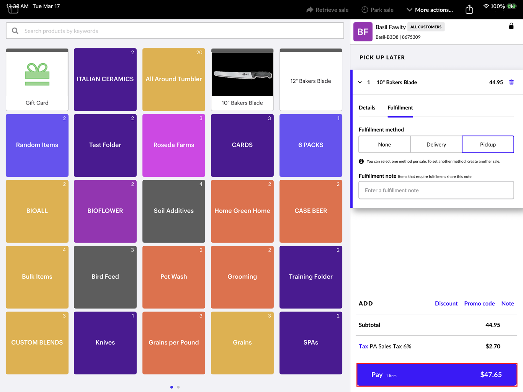This screenshot has width=523, height=392.
Task: Collapse the 10" Bakers Blade line item
Action: 360,82
